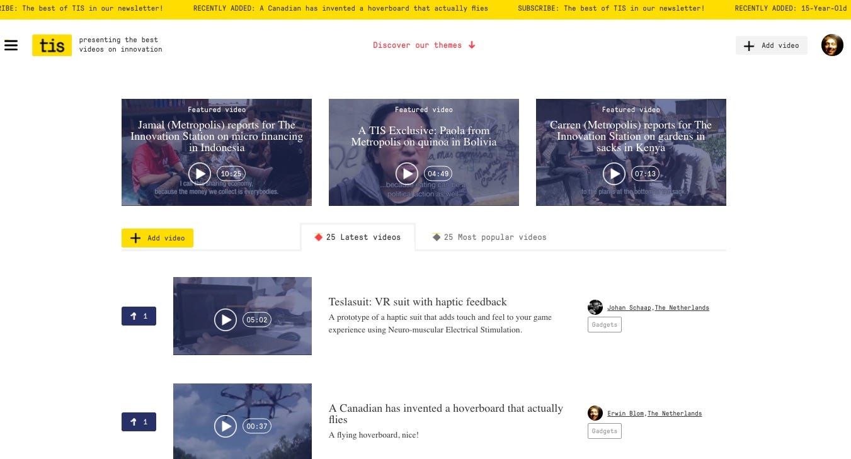Play the quinoa in Bolivia featured video
Screen dimensions: 851x459
pos(406,174)
